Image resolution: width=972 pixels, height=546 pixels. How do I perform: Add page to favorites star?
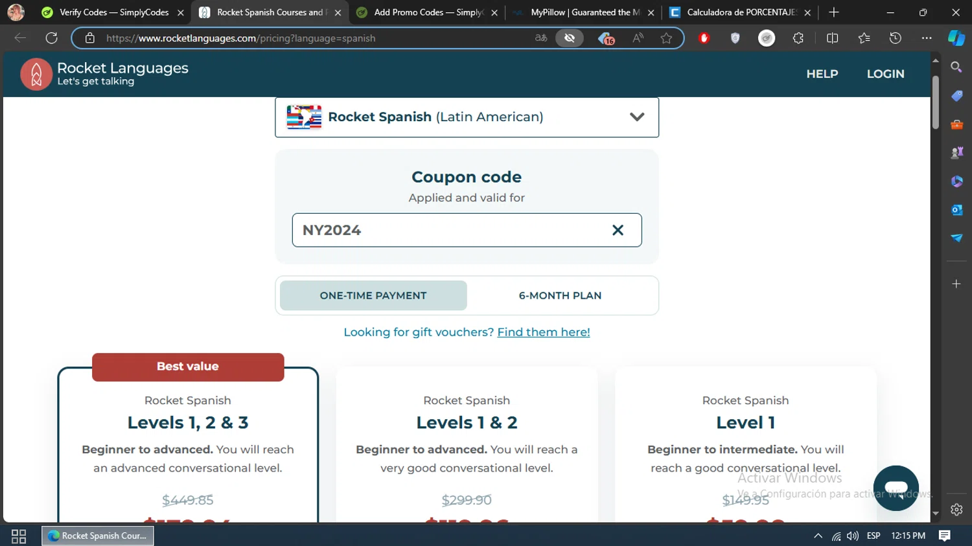(666, 38)
